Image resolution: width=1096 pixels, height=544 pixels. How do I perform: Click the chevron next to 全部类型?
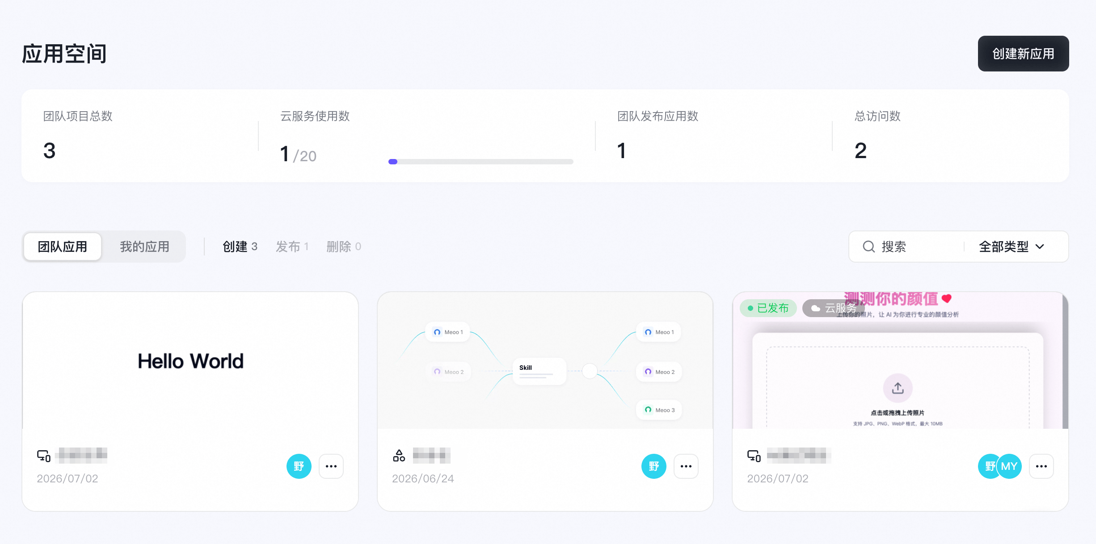pyautogui.click(x=1040, y=247)
